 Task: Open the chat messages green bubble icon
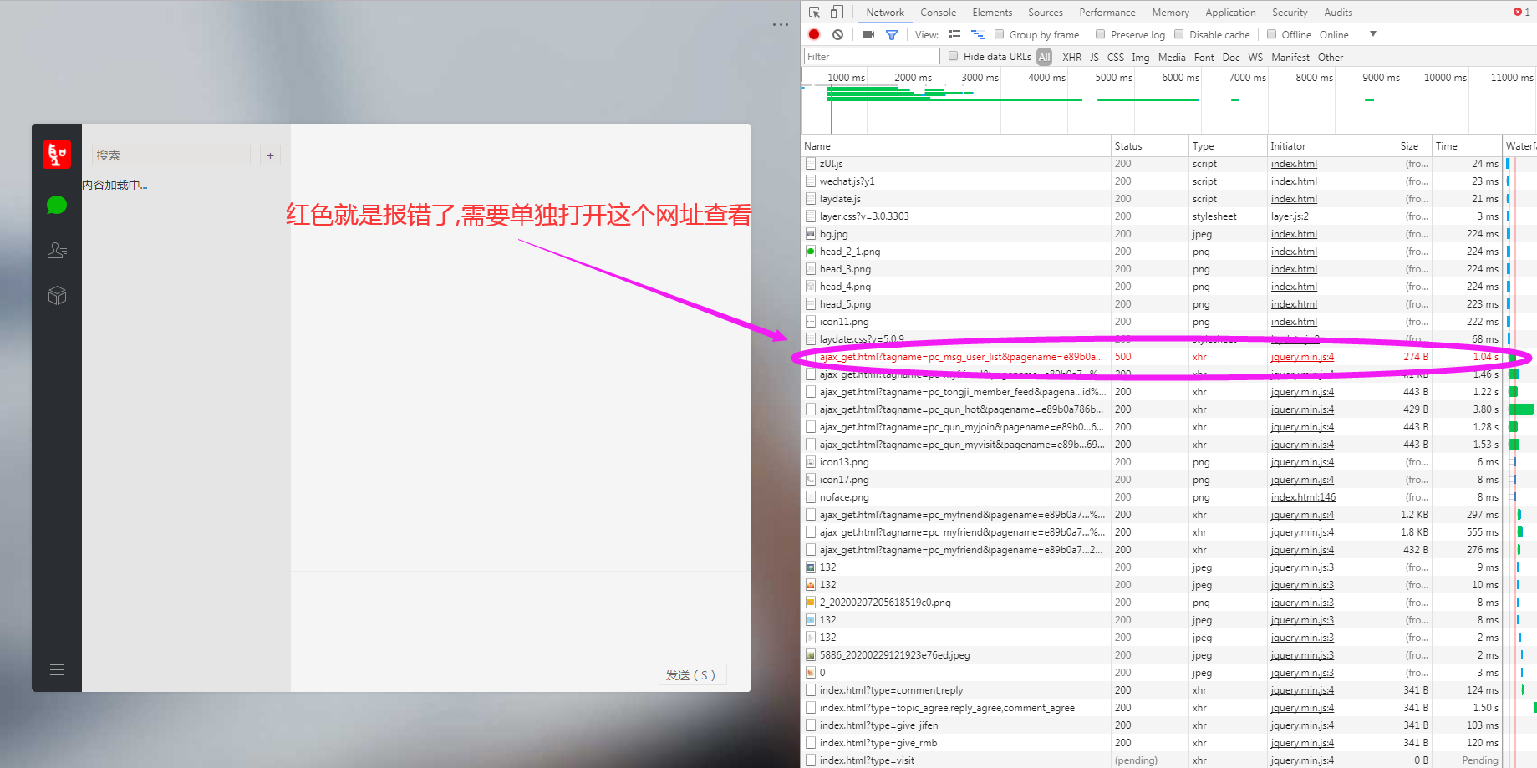pos(57,205)
